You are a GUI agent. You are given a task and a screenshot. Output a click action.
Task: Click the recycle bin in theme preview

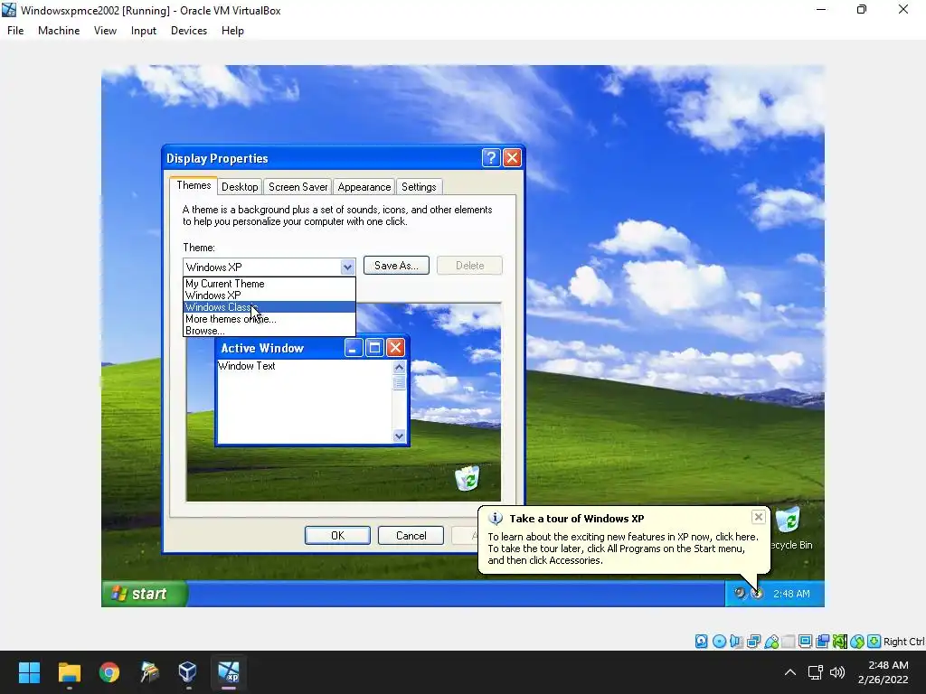pyautogui.click(x=468, y=478)
